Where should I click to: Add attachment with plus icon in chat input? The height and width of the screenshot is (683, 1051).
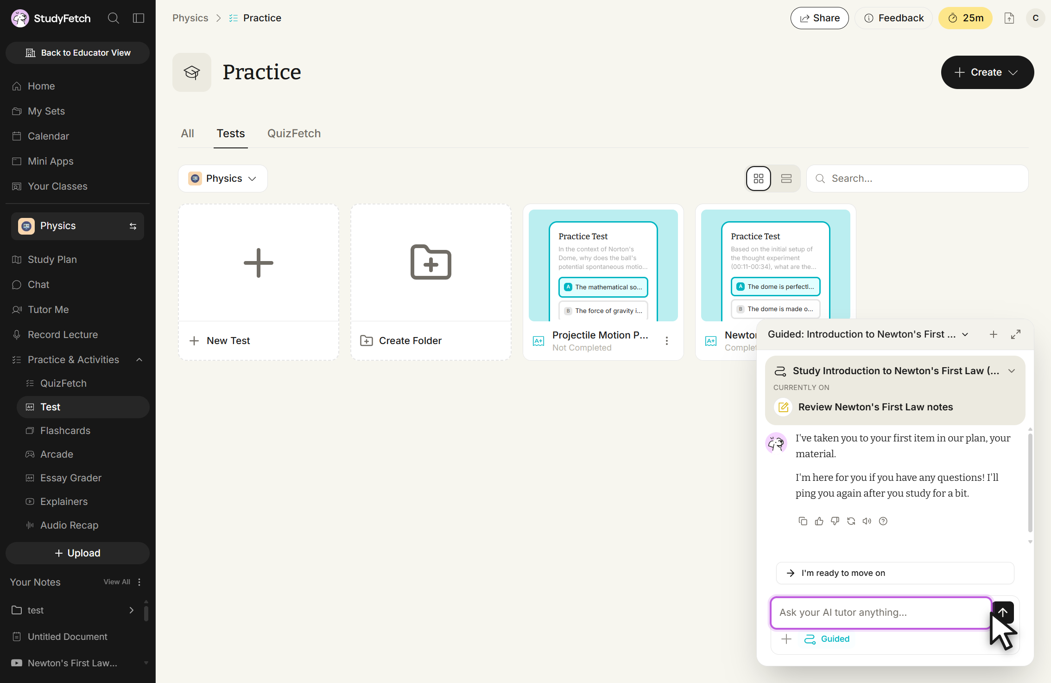(786, 639)
